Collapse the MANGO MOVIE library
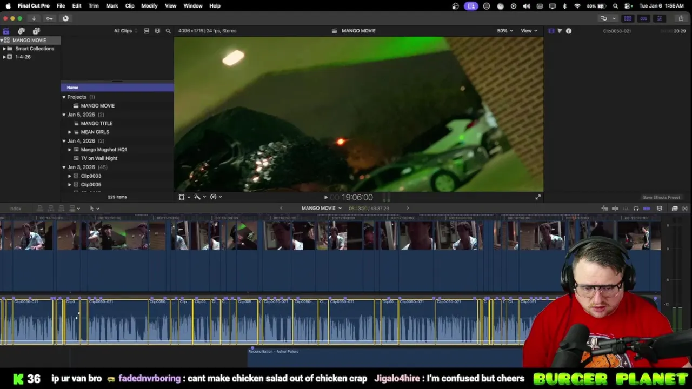Image resolution: width=692 pixels, height=389 pixels. click(x=2, y=41)
